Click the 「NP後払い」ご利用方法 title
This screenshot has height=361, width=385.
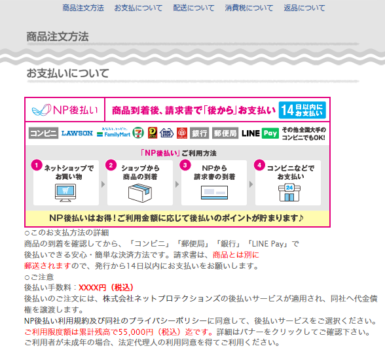pyautogui.click(x=178, y=153)
